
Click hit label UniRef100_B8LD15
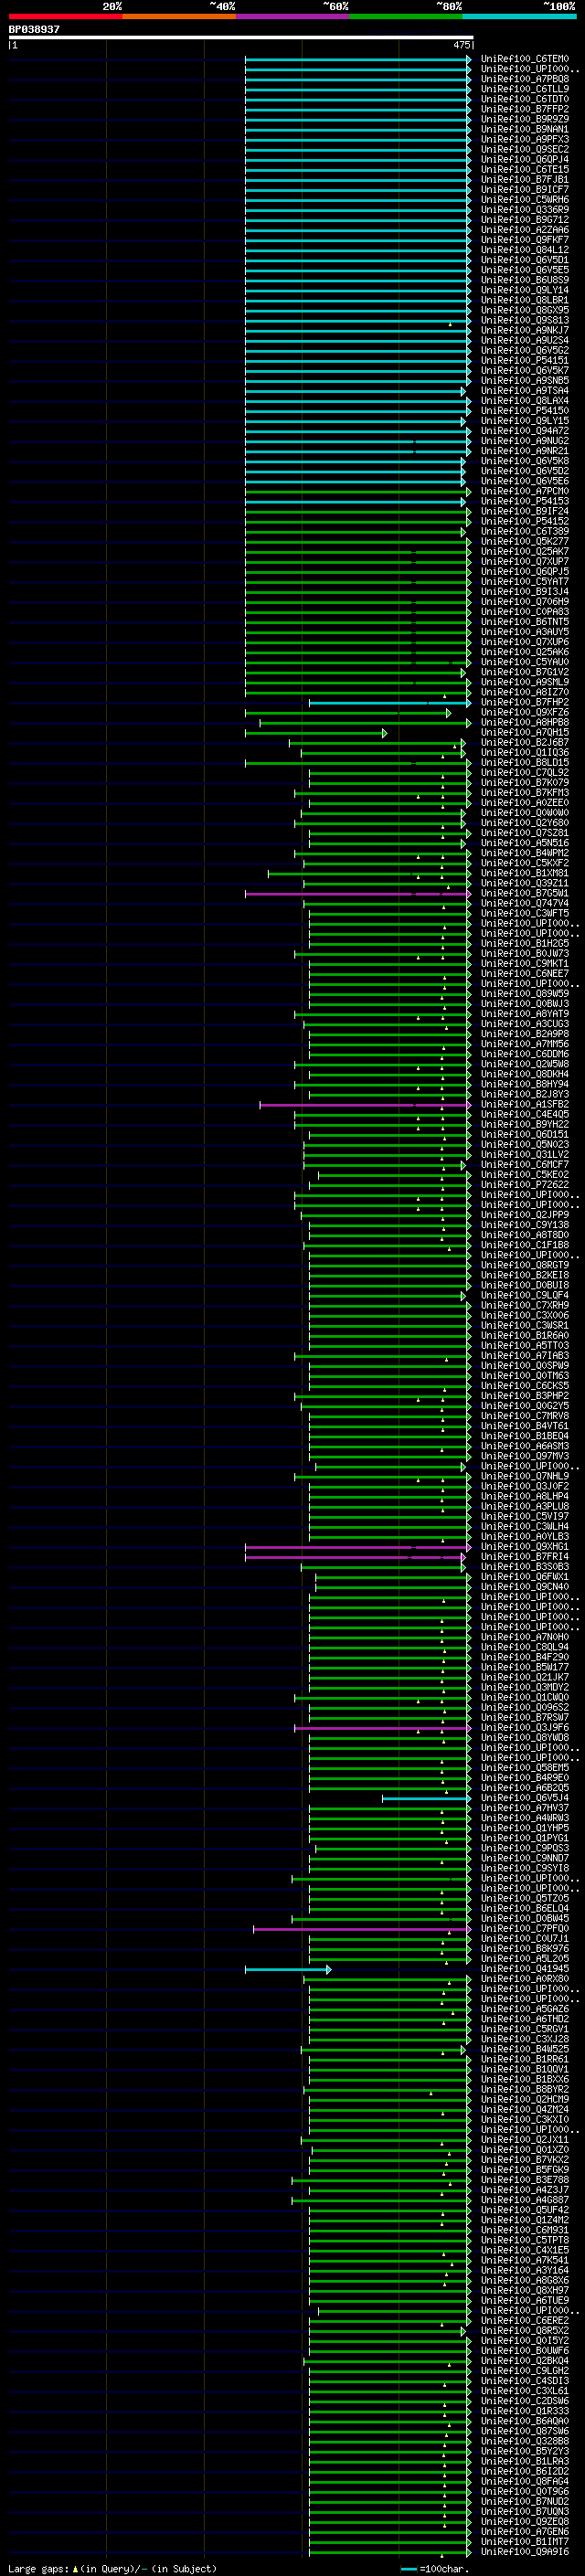[524, 763]
